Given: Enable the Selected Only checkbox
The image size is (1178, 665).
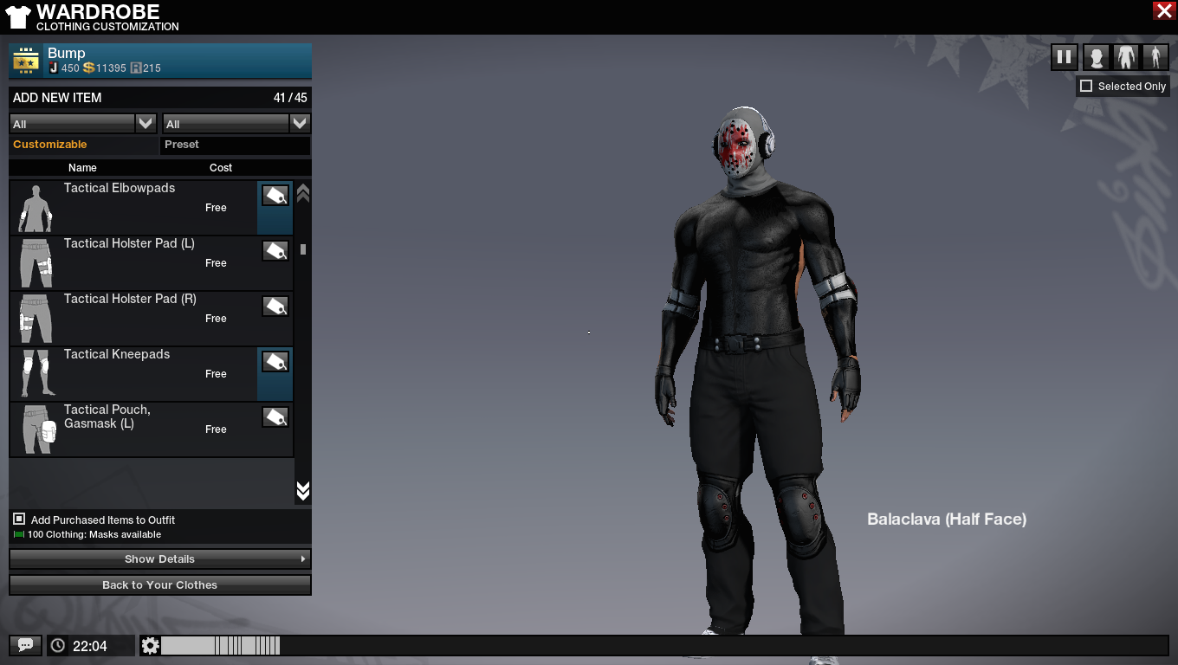Looking at the screenshot, I should [1086, 86].
